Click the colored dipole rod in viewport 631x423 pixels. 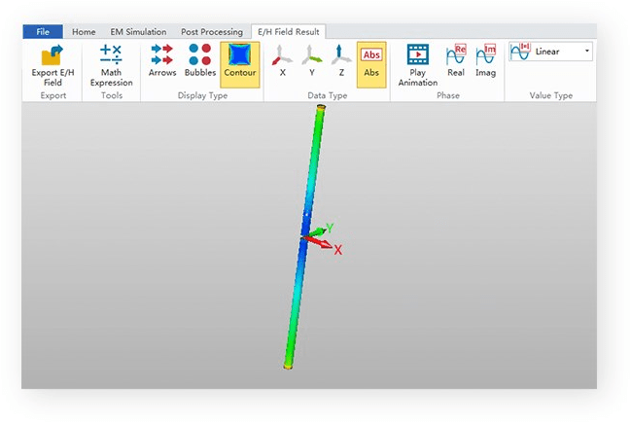(x=304, y=236)
